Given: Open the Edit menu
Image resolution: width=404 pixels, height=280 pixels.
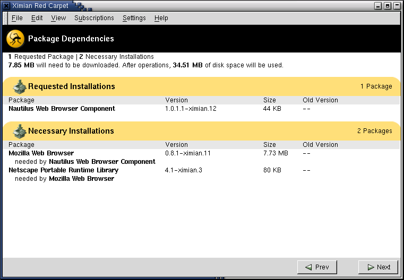Looking at the screenshot, I should pyautogui.click(x=37, y=18).
